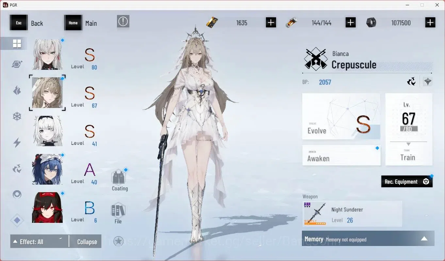Click the Back label
This screenshot has width=445, height=261.
click(37, 23)
